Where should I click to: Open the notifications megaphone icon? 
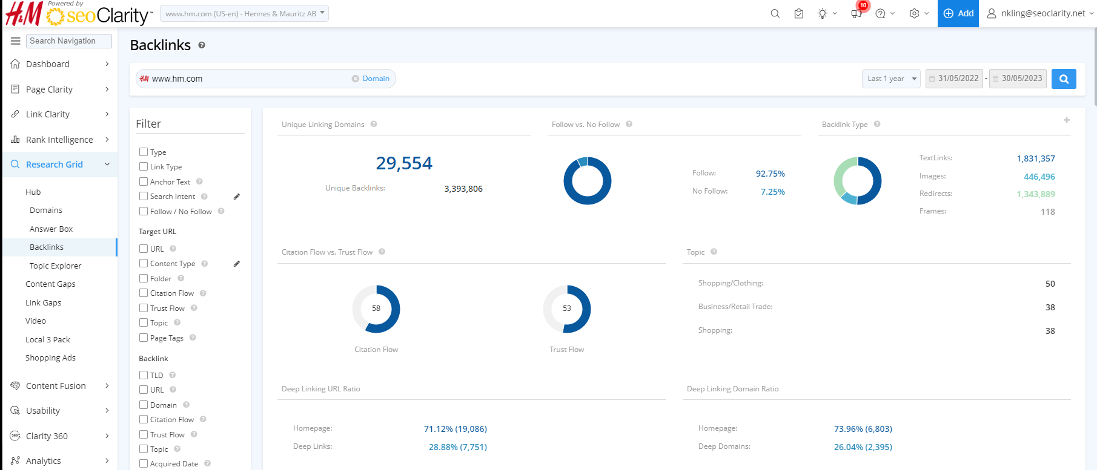pyautogui.click(x=857, y=13)
